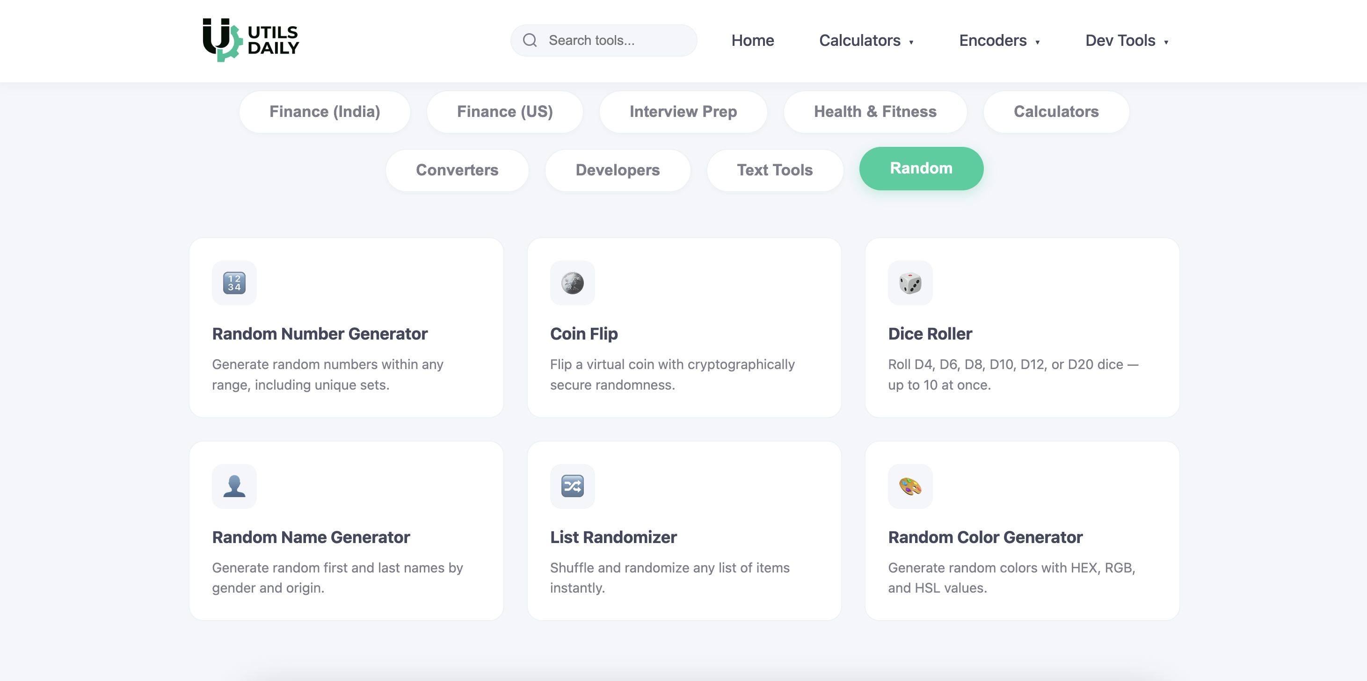Click the List Randomizer shuffle icon
Screen dimensions: 1367x681
tap(572, 486)
